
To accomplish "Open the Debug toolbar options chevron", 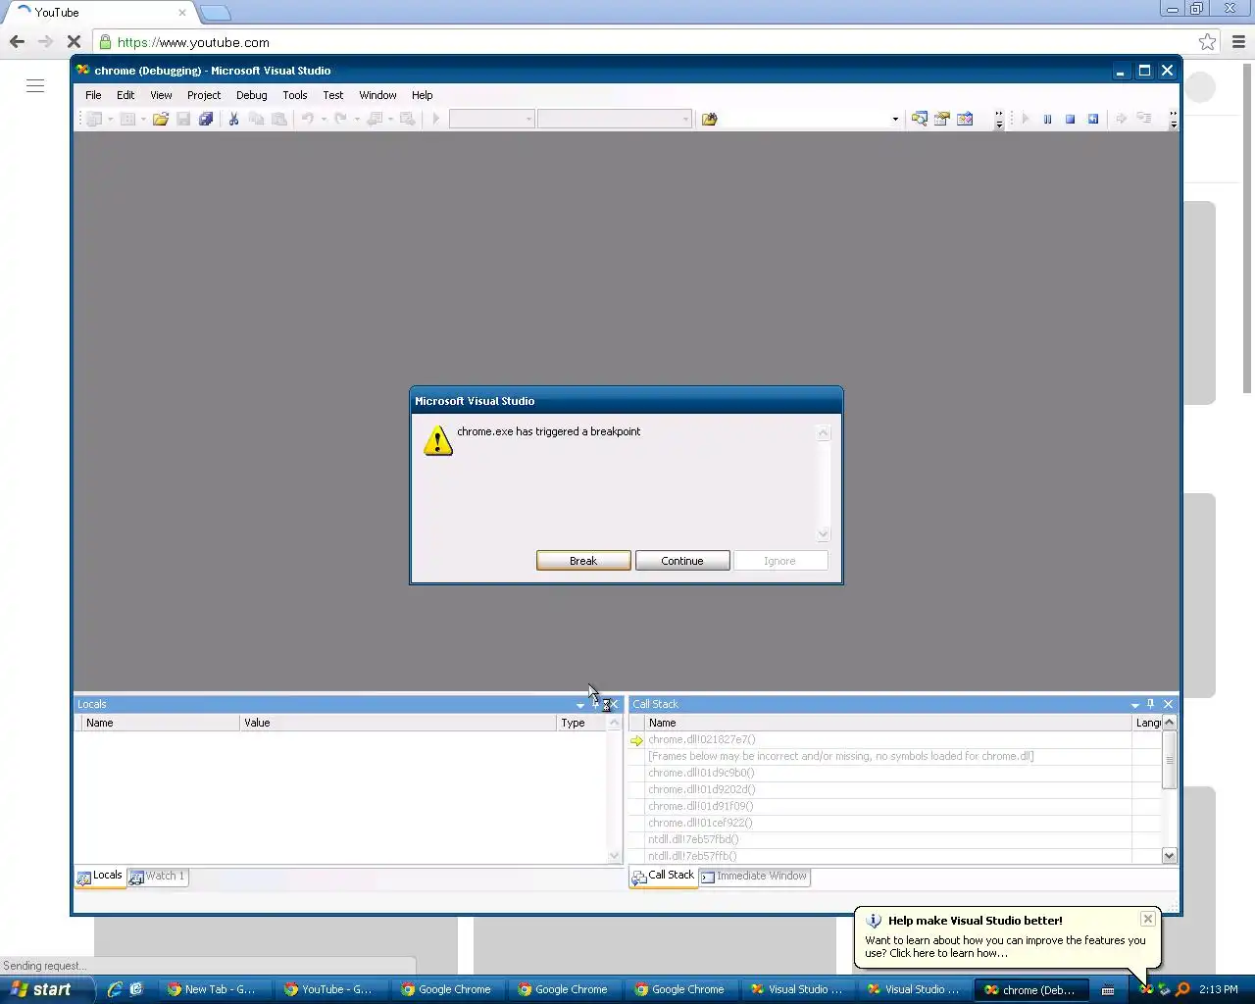I will tap(1173, 120).
